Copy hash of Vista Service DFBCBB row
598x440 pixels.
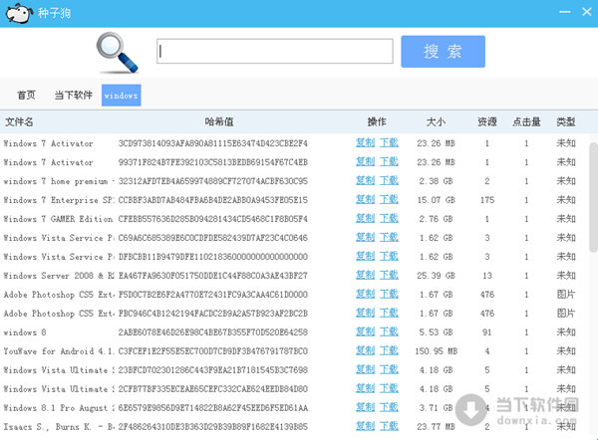[x=366, y=257]
